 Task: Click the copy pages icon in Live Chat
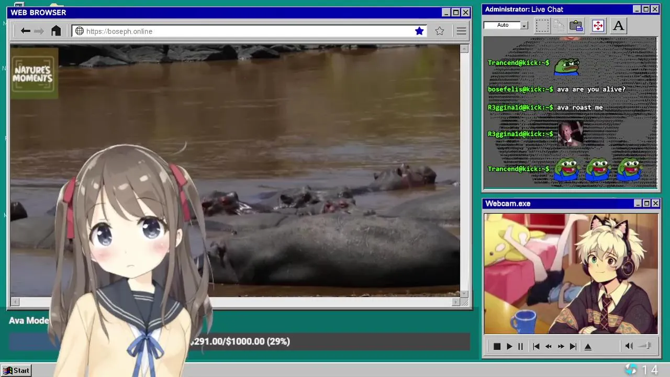point(560,25)
